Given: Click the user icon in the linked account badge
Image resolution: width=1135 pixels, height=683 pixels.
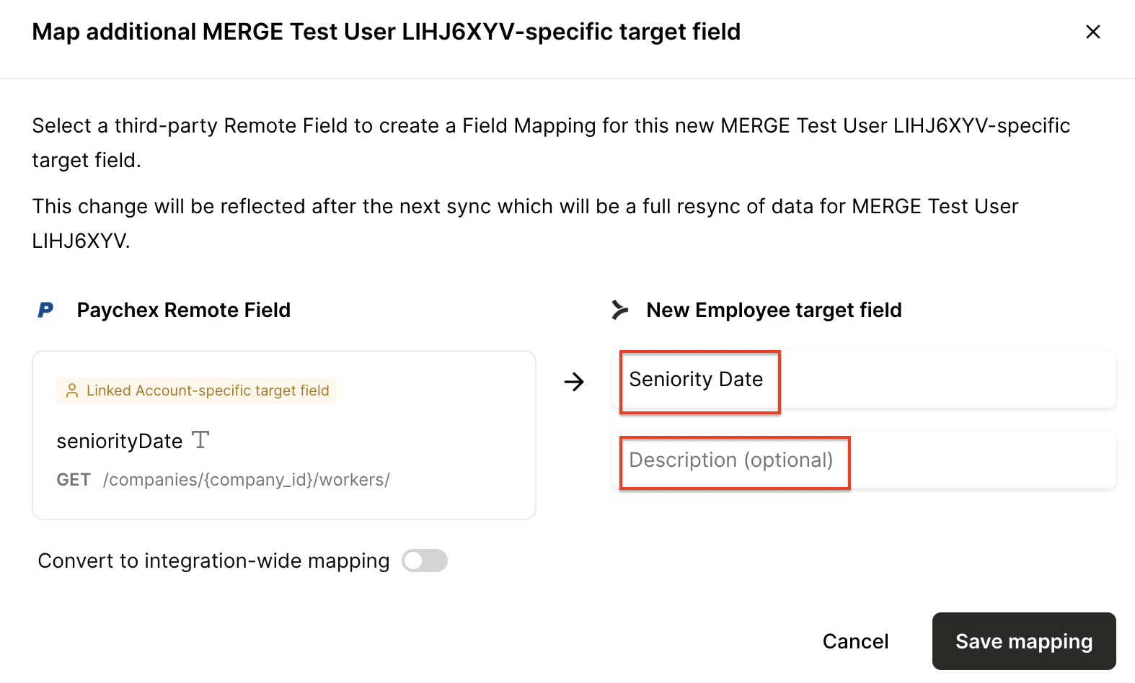Looking at the screenshot, I should point(72,390).
